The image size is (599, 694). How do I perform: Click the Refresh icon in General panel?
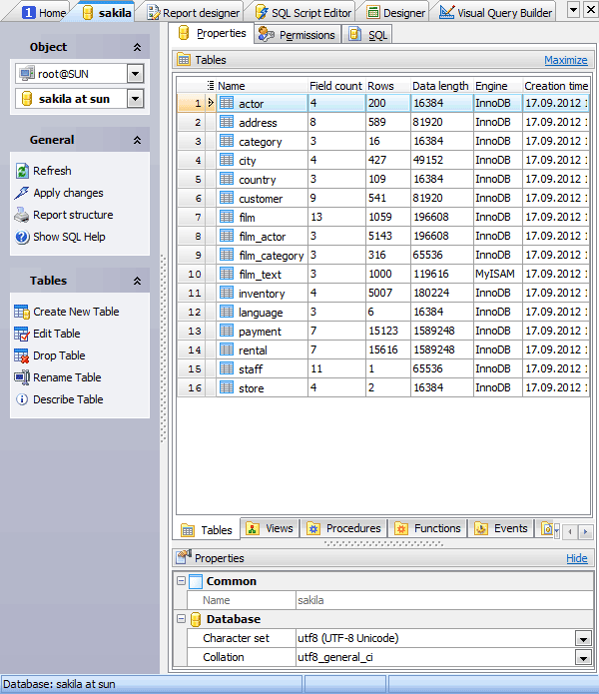tap(22, 171)
